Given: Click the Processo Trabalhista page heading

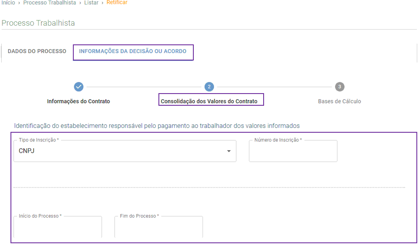Looking at the screenshot, I should point(38,23).
